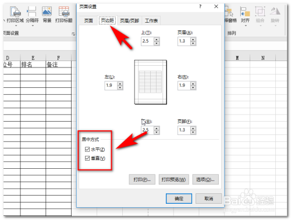Click the page margin preview thumbnail

coord(151,82)
